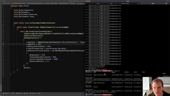Open the NuGet tool window

click(26, 93)
